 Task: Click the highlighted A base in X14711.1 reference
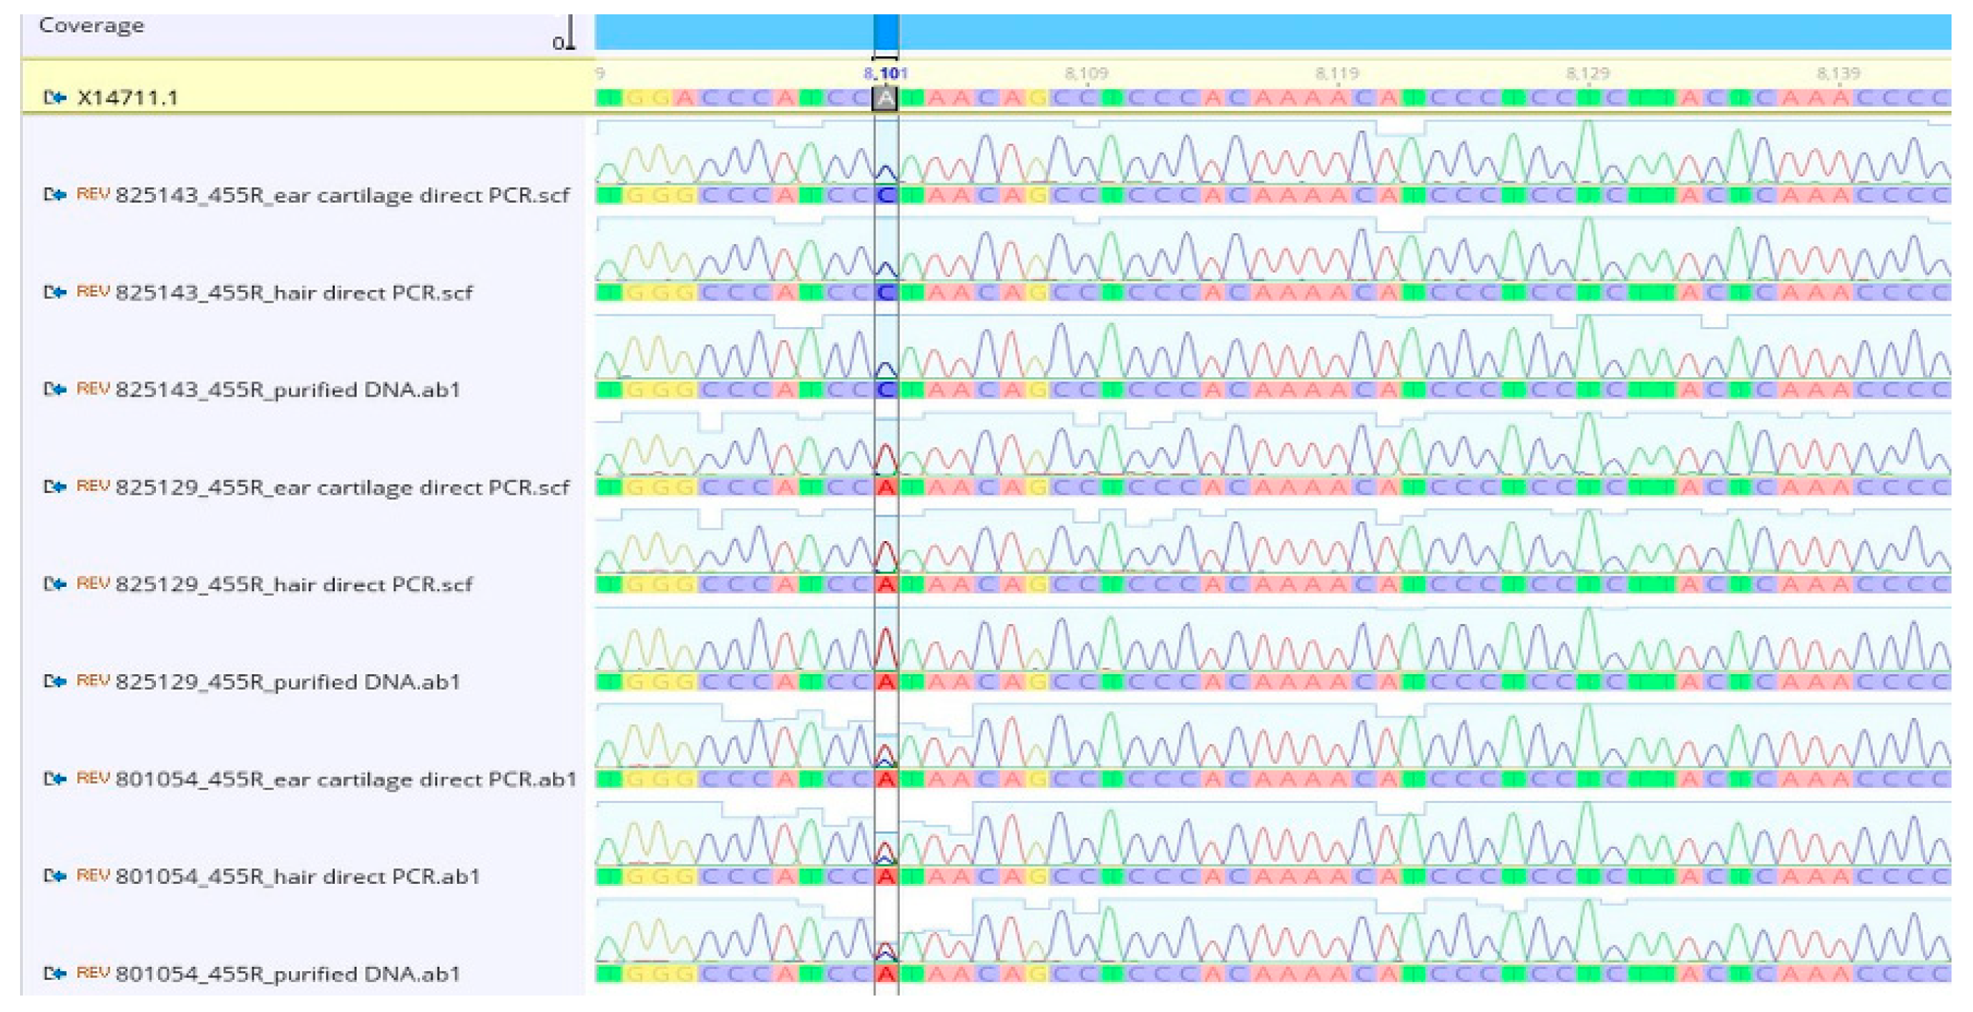click(x=886, y=98)
